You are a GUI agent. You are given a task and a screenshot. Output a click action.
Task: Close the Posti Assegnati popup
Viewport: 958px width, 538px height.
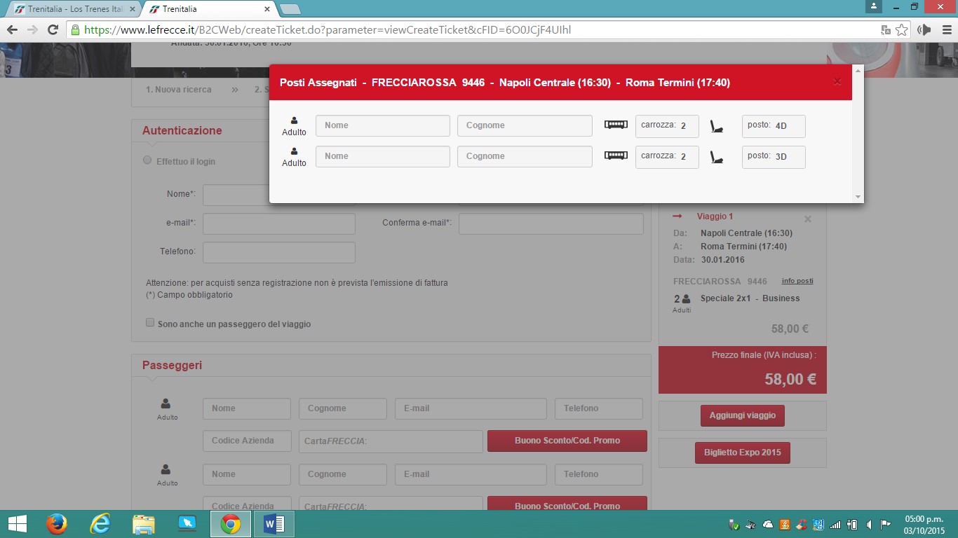click(837, 82)
